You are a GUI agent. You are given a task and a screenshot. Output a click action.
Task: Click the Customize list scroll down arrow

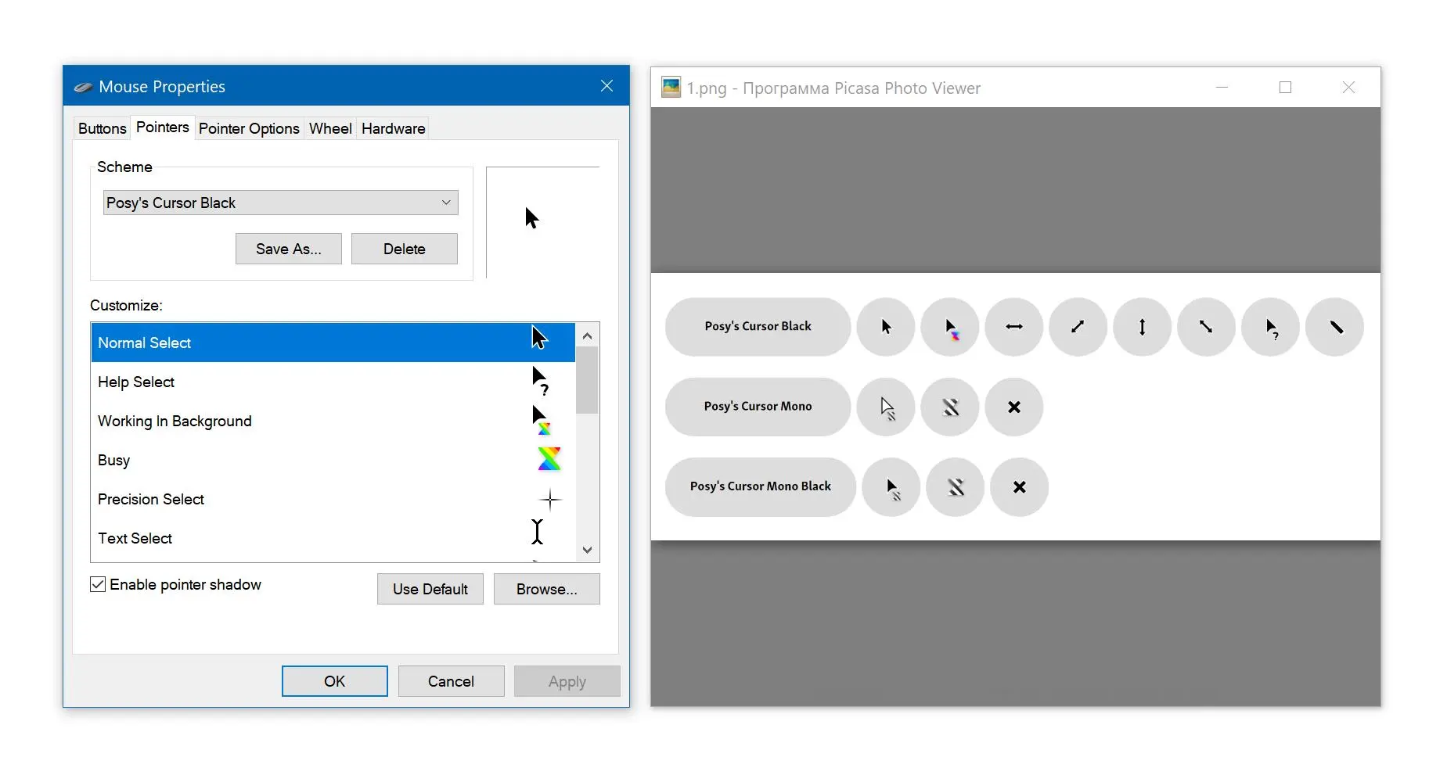(x=587, y=550)
